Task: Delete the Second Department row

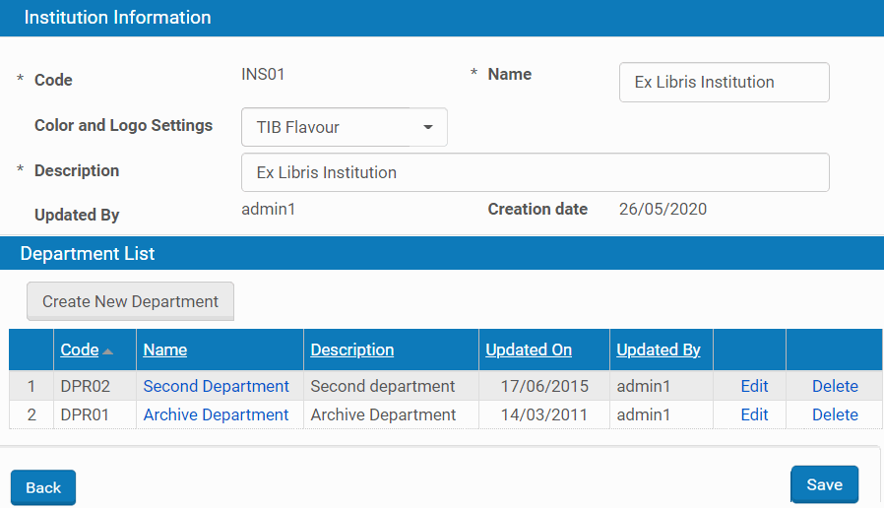Action: click(834, 386)
